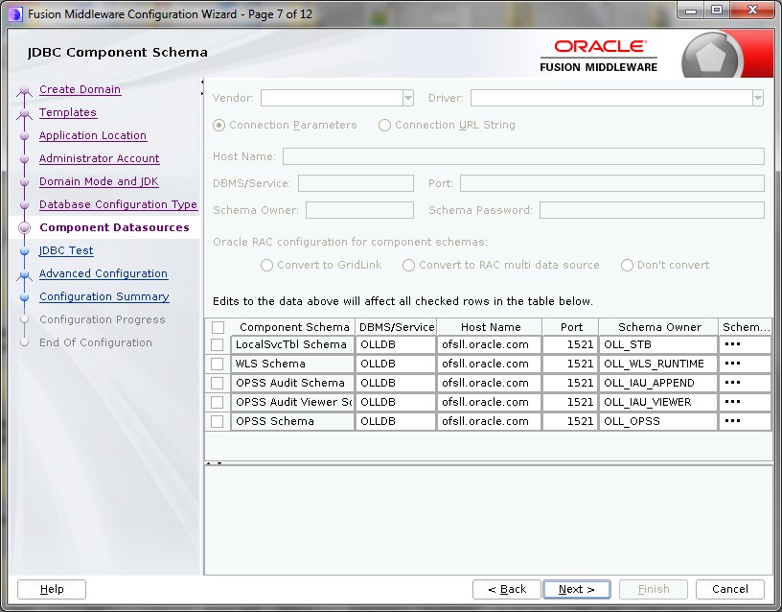This screenshot has height=612, width=782.
Task: Tick the select-all checkbox in table header
Action: click(x=218, y=327)
